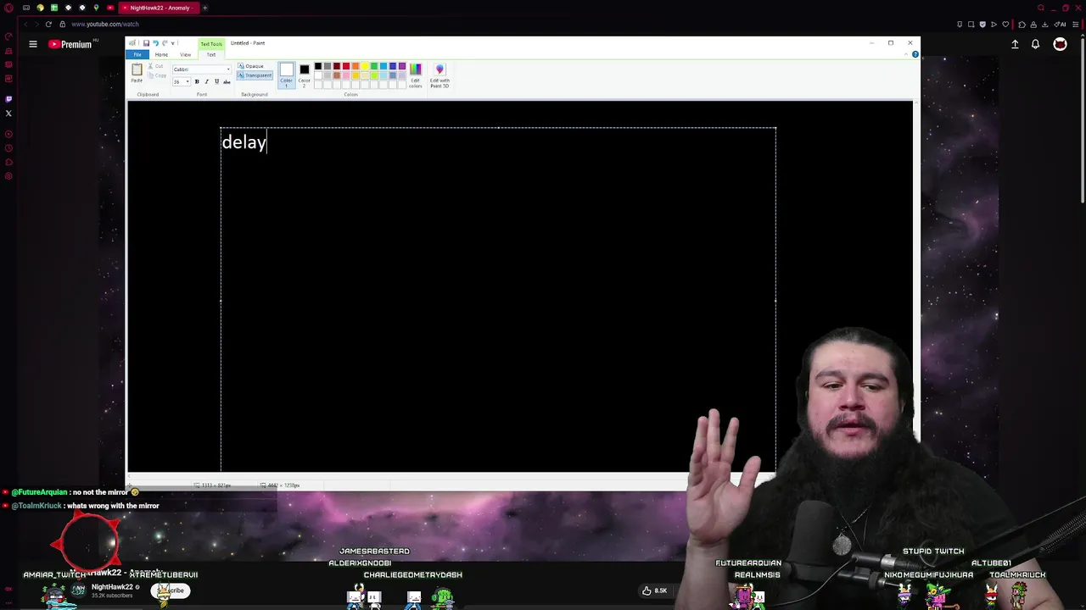Open the Customize Quick Access Toolbar dropdown in Paint
The height and width of the screenshot is (610, 1086).
coord(173,43)
